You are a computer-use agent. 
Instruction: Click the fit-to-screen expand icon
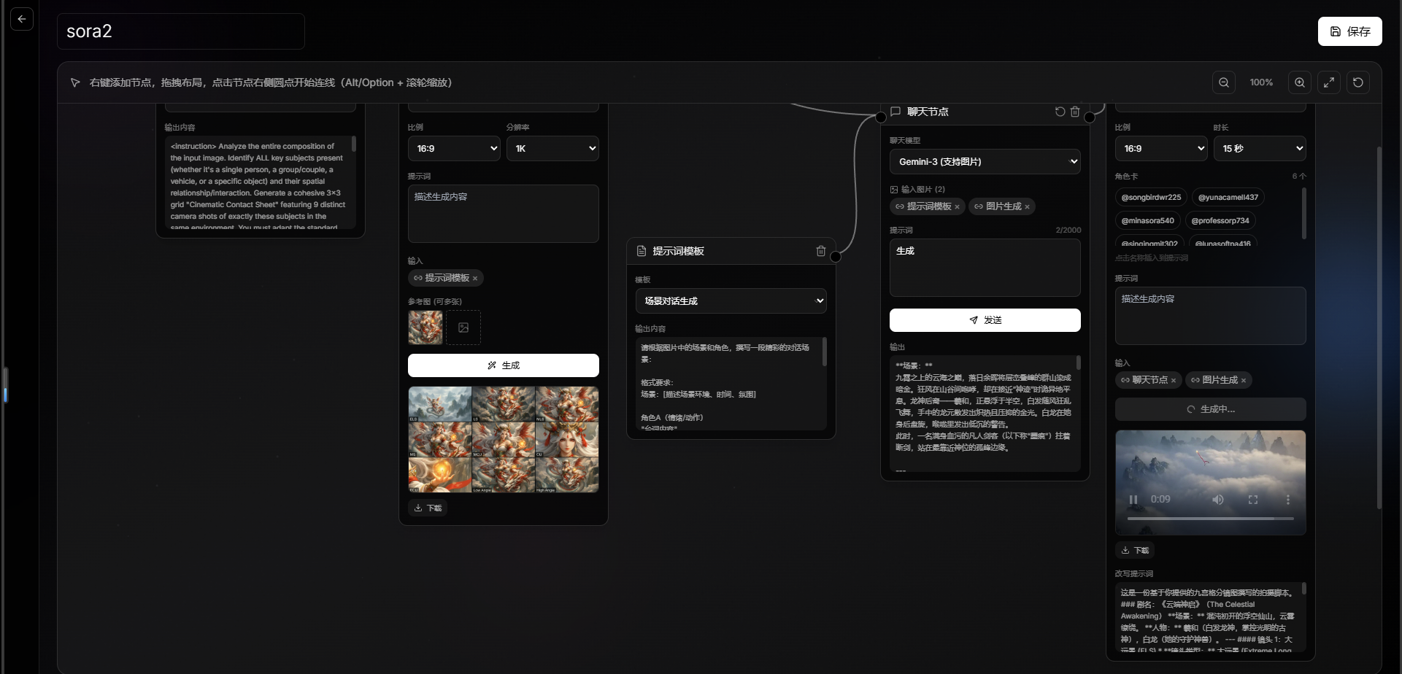pyautogui.click(x=1329, y=82)
